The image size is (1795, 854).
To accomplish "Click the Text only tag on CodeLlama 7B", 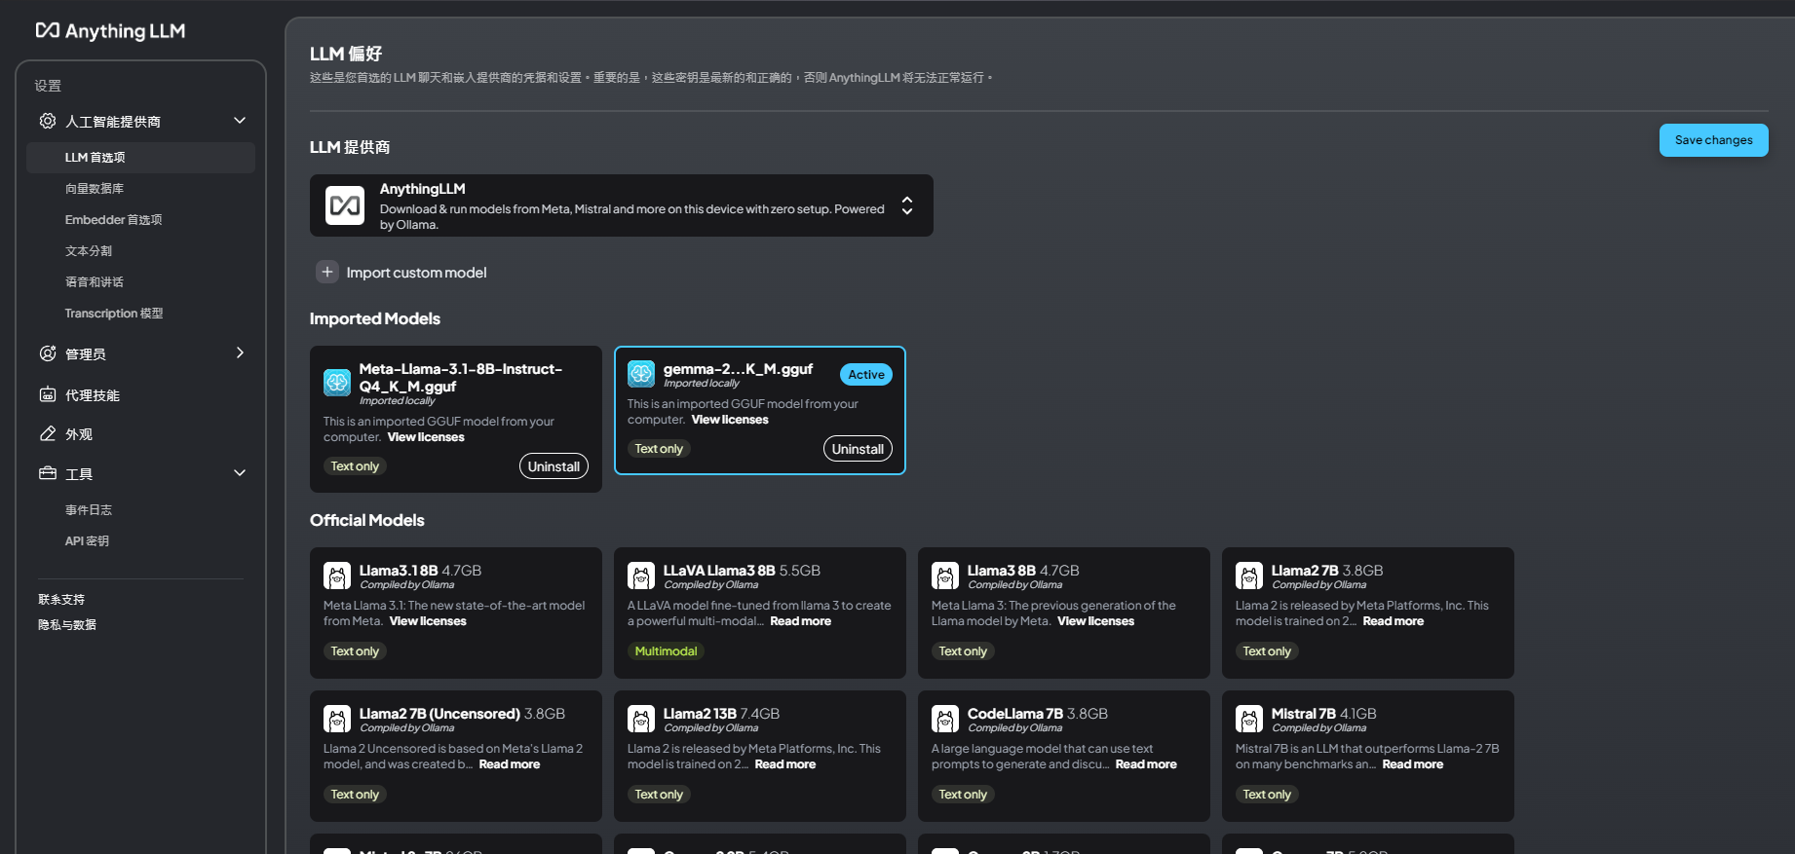I will coord(963,795).
